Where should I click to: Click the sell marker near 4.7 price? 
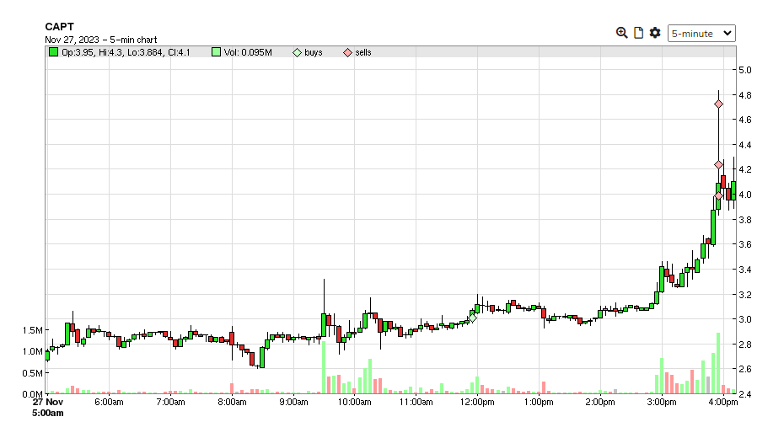click(718, 104)
